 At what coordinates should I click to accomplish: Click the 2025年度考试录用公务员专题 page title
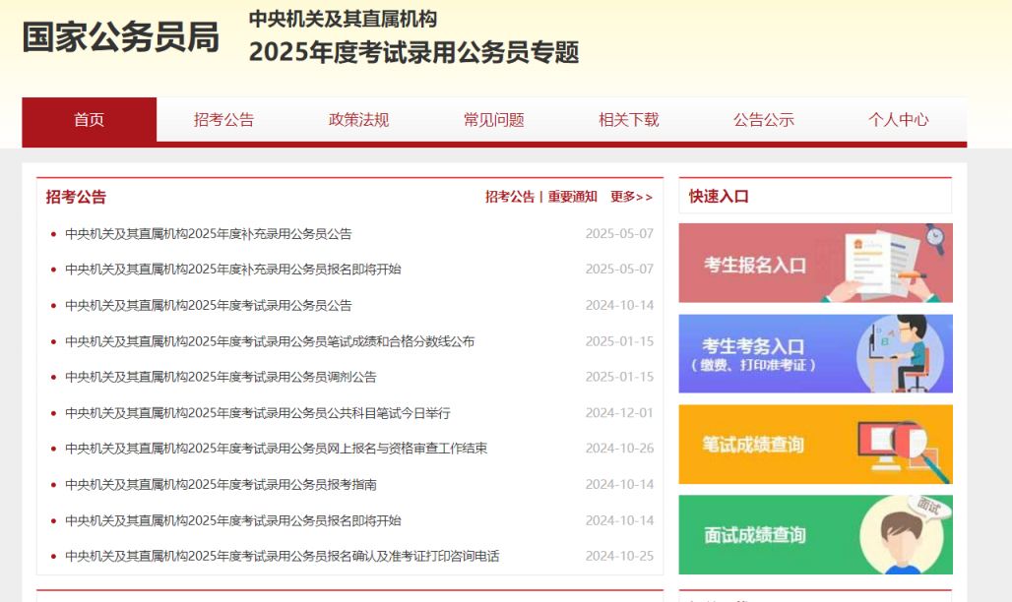point(414,52)
